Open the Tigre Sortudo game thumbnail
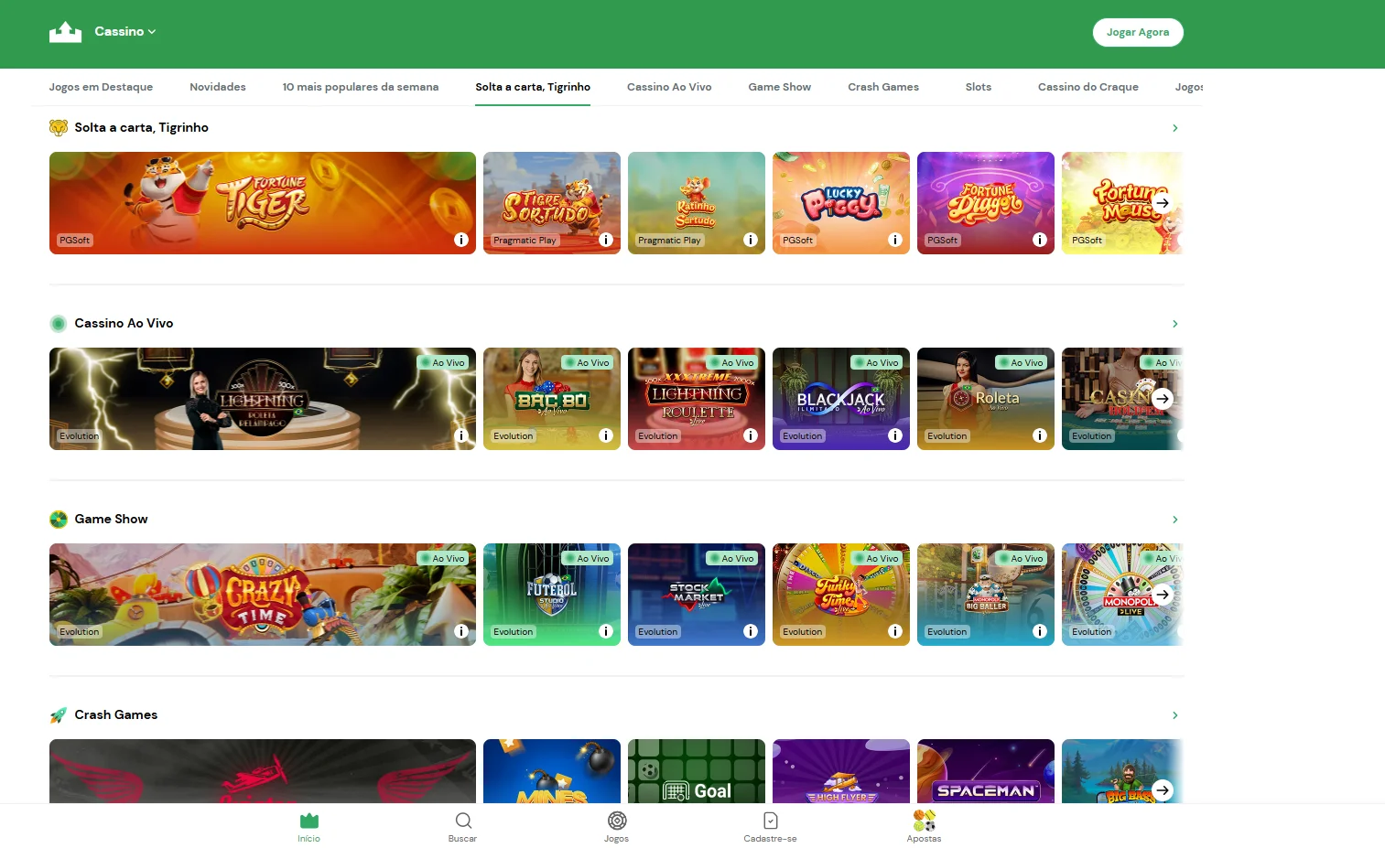 pos(552,203)
